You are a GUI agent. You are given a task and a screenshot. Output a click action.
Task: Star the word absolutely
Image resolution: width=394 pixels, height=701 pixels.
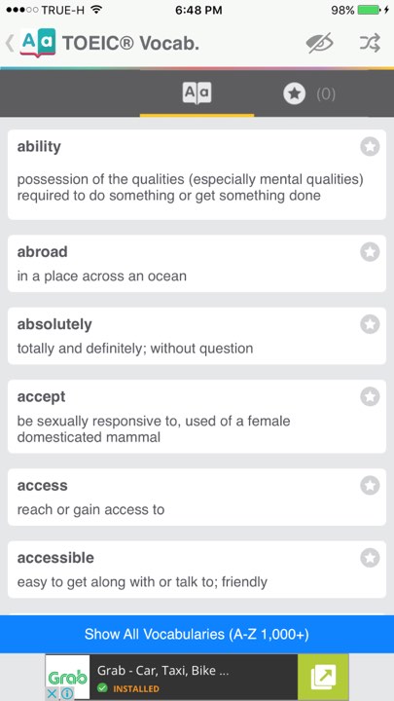point(370,324)
